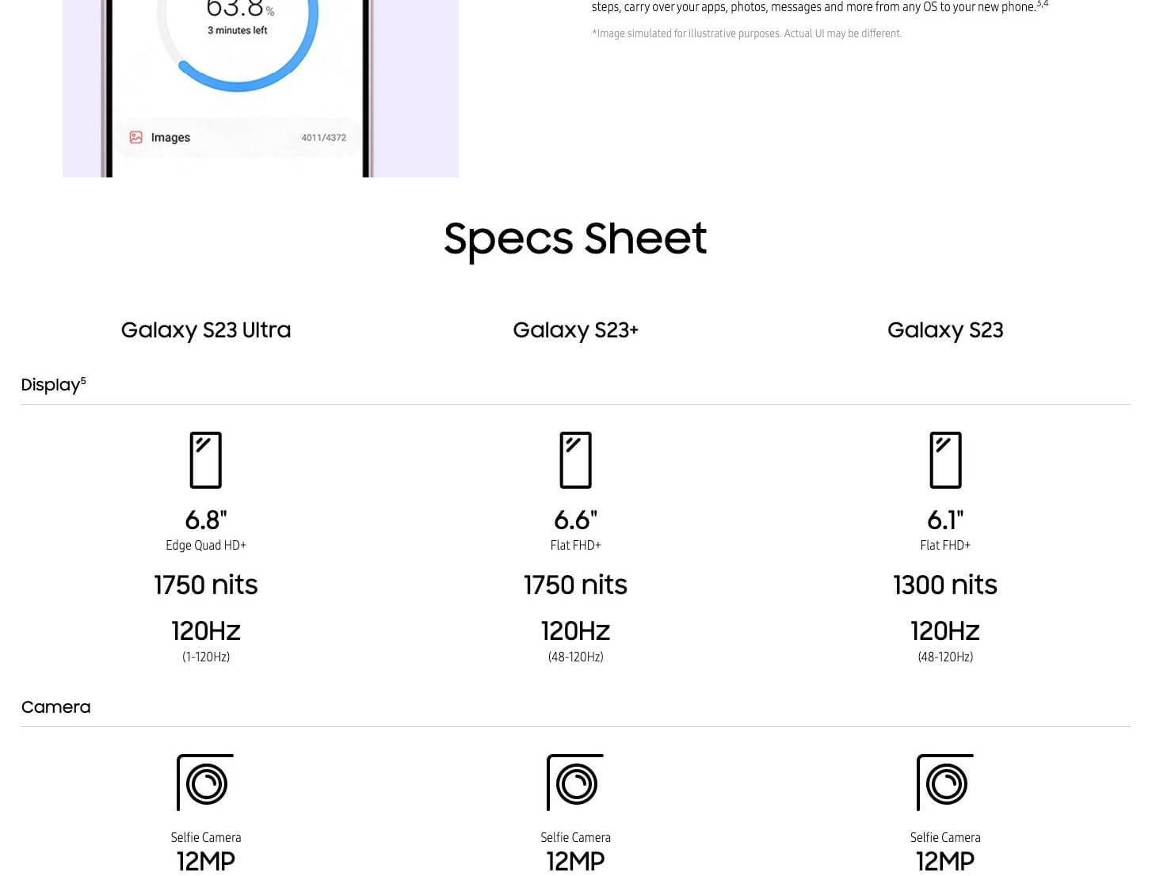This screenshot has height=876, width=1152.
Task: Click the Display section label
Action: point(51,385)
